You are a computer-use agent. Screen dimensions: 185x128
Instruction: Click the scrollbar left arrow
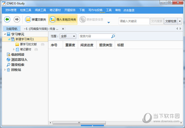50,123
